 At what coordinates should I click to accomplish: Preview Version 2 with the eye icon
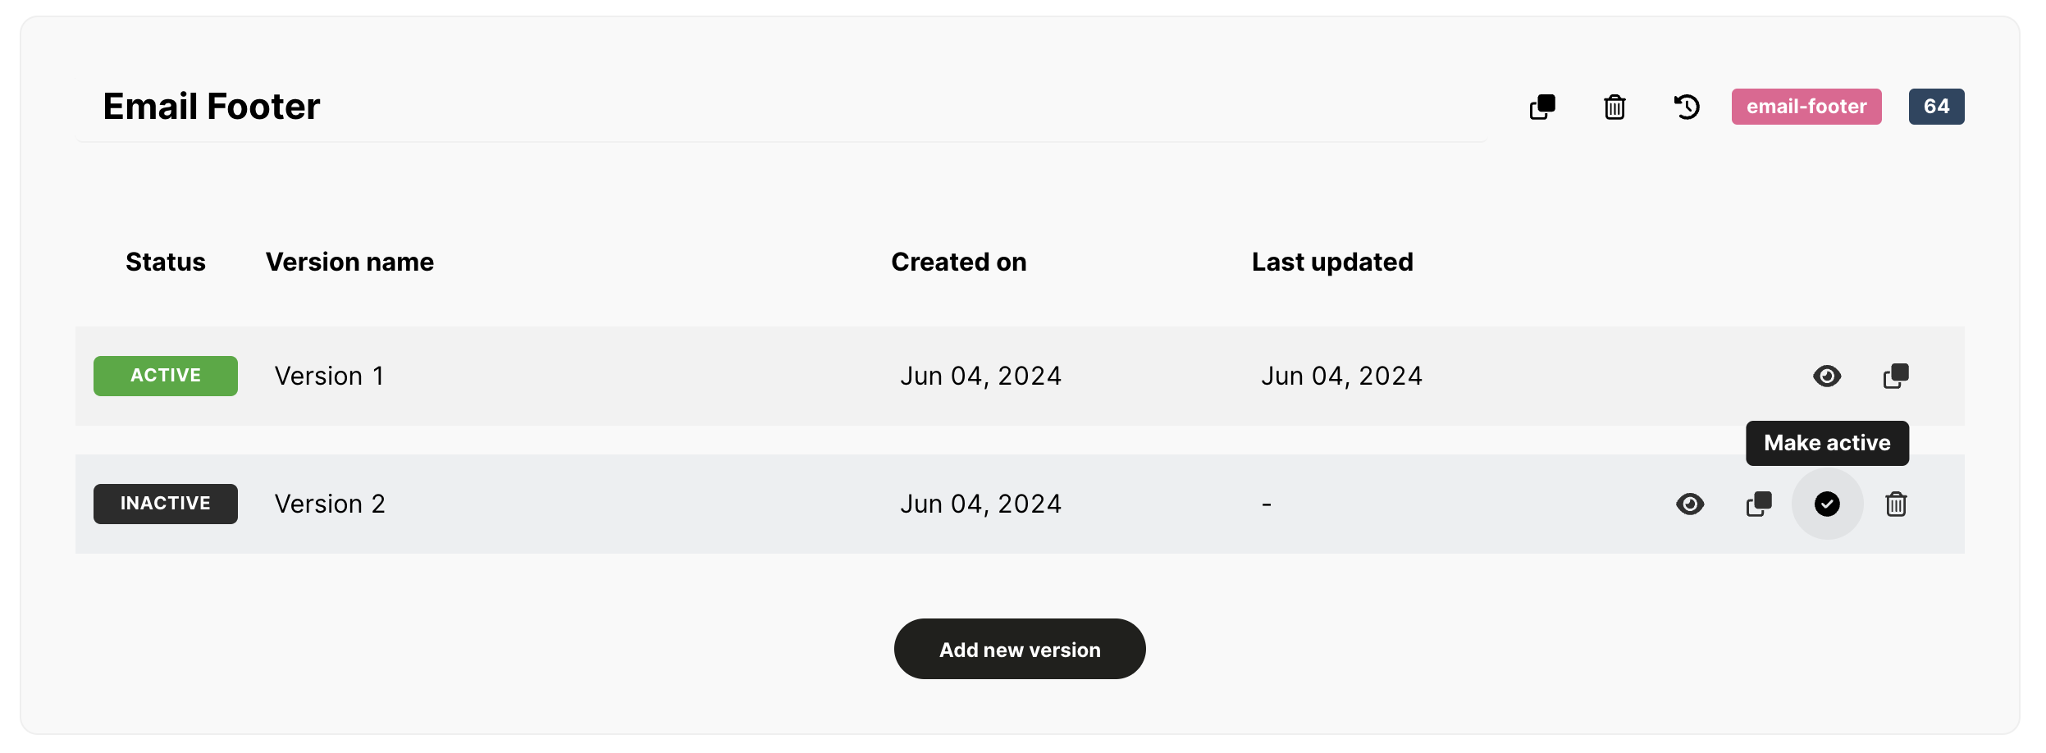click(1690, 504)
